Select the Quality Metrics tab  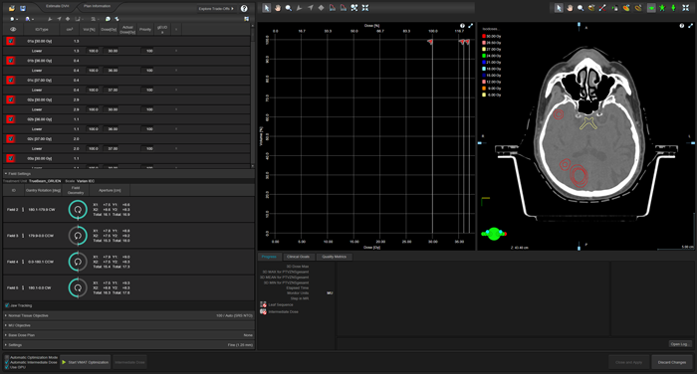(x=335, y=257)
